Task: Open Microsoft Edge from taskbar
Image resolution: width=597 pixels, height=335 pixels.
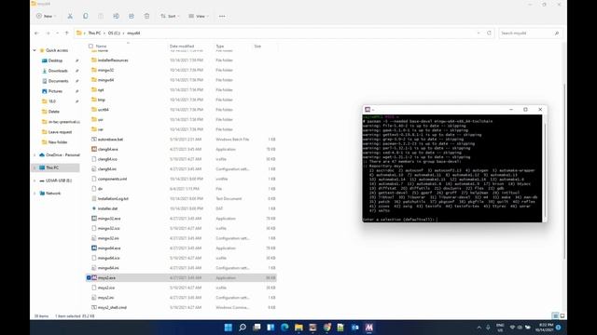Action: (285, 327)
